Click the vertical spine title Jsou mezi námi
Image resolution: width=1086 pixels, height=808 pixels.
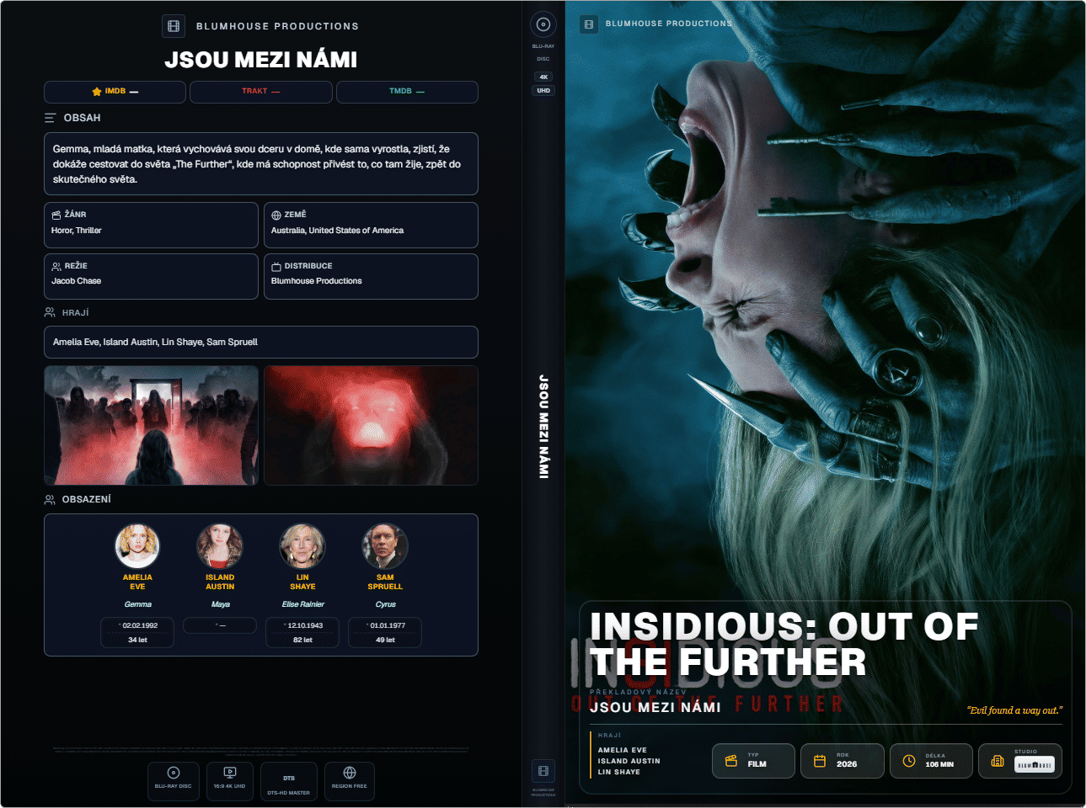coord(543,427)
